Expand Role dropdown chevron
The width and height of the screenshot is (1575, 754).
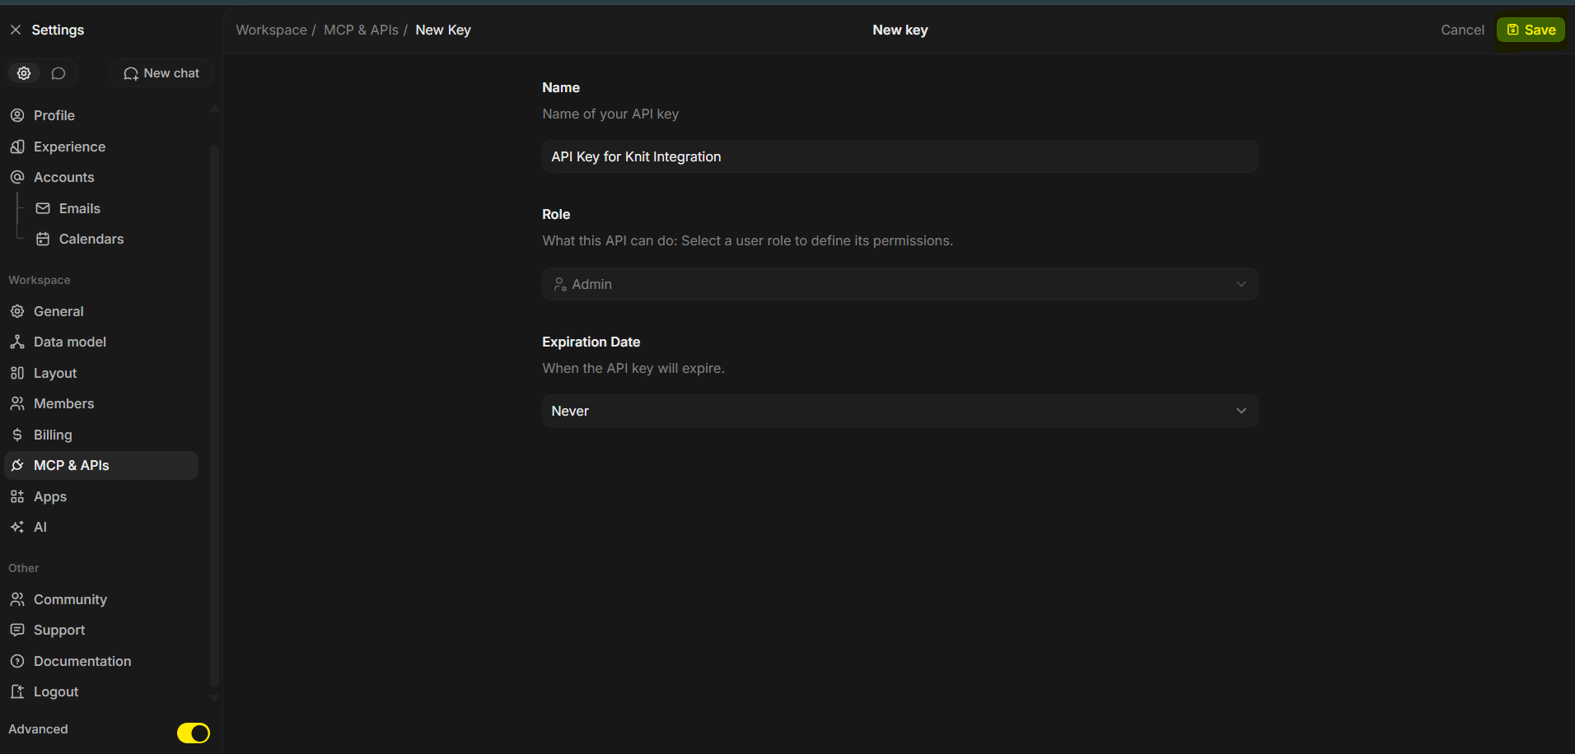click(x=1241, y=284)
